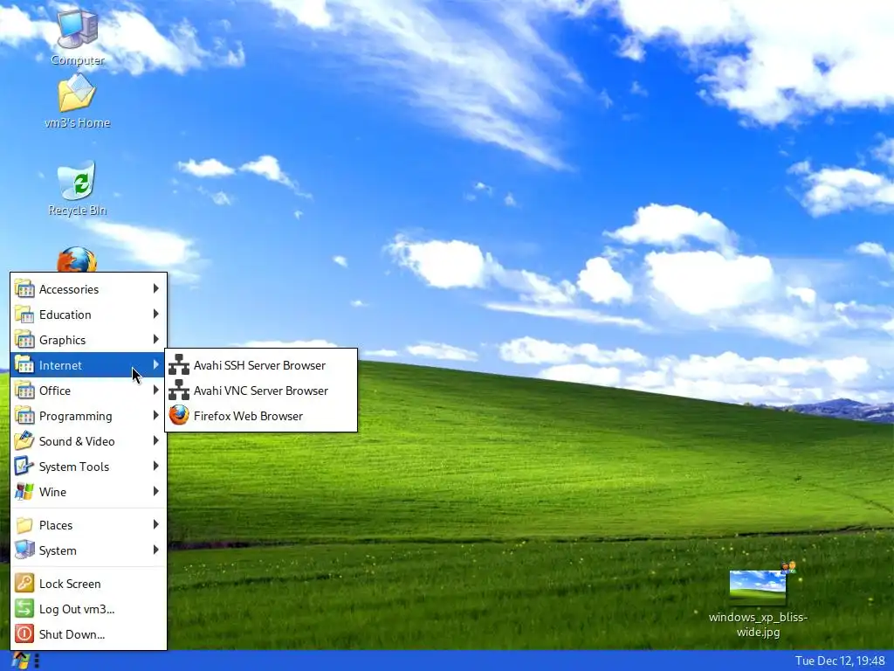Expand arrow next to Graphics
Viewport: 894px width, 671px height.
(x=155, y=340)
